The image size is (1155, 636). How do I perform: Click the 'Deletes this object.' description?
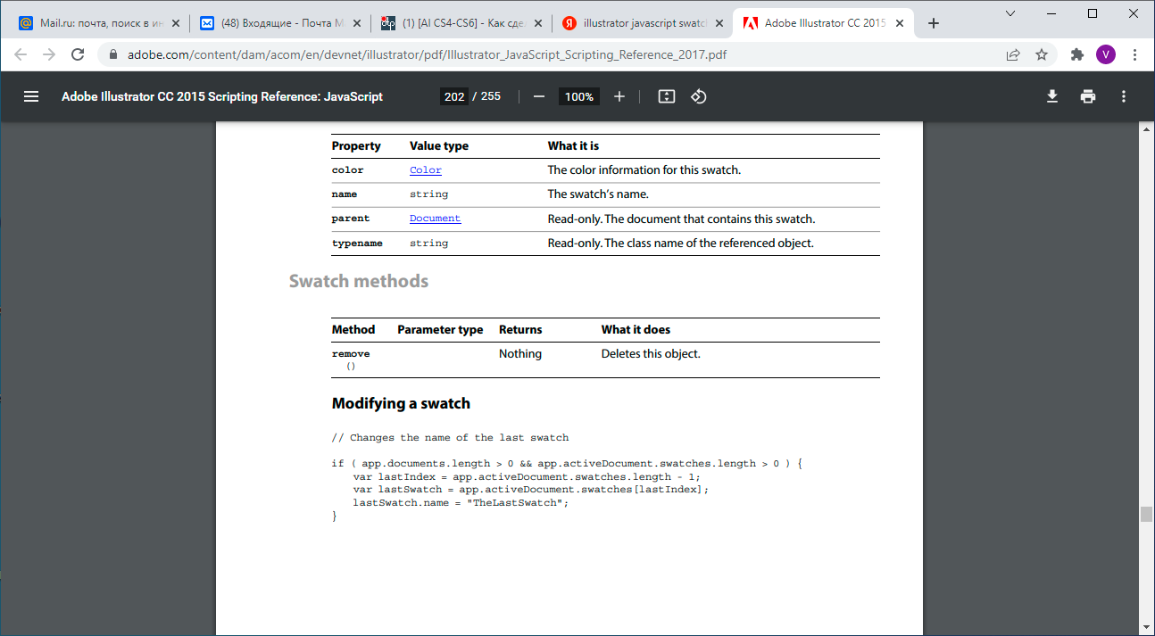coord(651,353)
